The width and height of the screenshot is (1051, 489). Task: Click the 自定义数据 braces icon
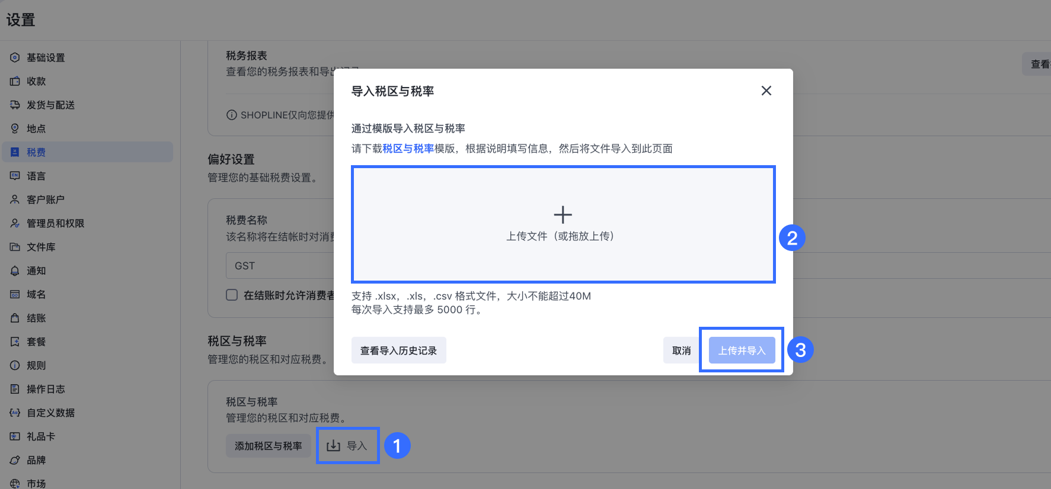(x=15, y=413)
